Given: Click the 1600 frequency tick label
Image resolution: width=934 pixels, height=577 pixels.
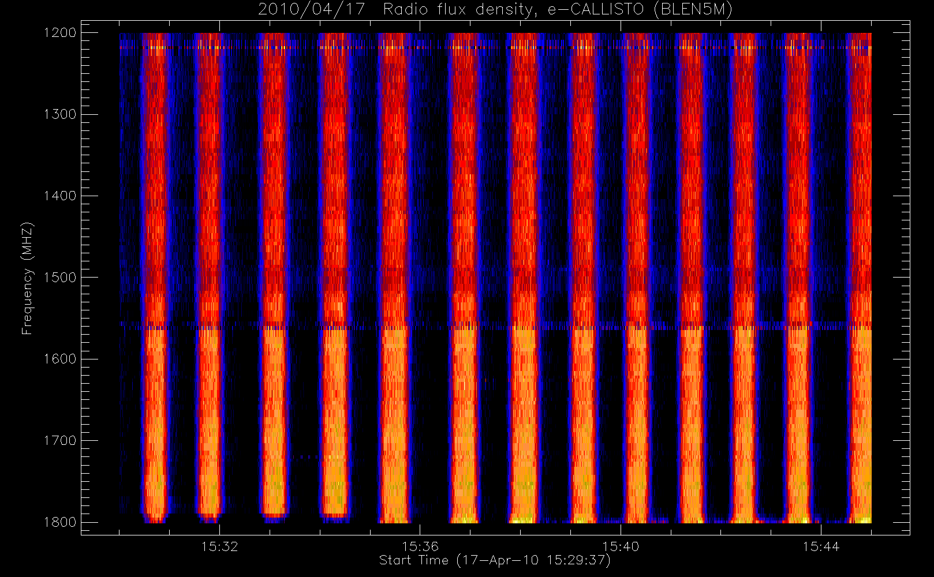Looking at the screenshot, I should point(60,359).
